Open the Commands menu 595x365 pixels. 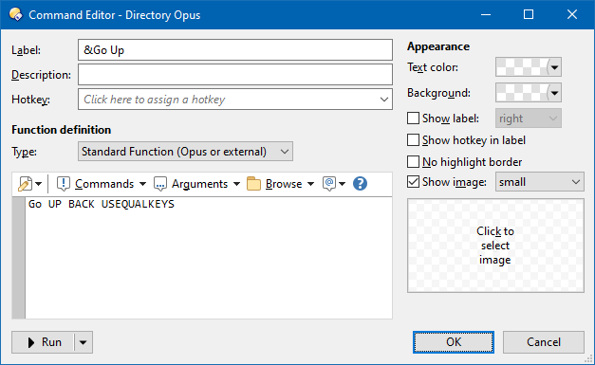(110, 184)
